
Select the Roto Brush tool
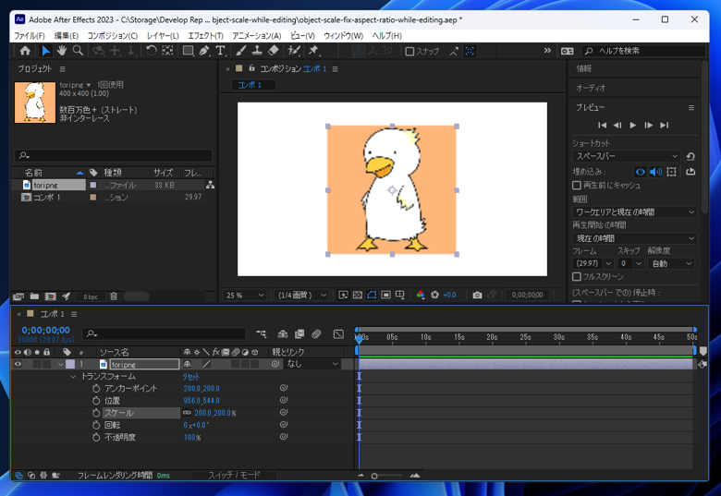(294, 51)
